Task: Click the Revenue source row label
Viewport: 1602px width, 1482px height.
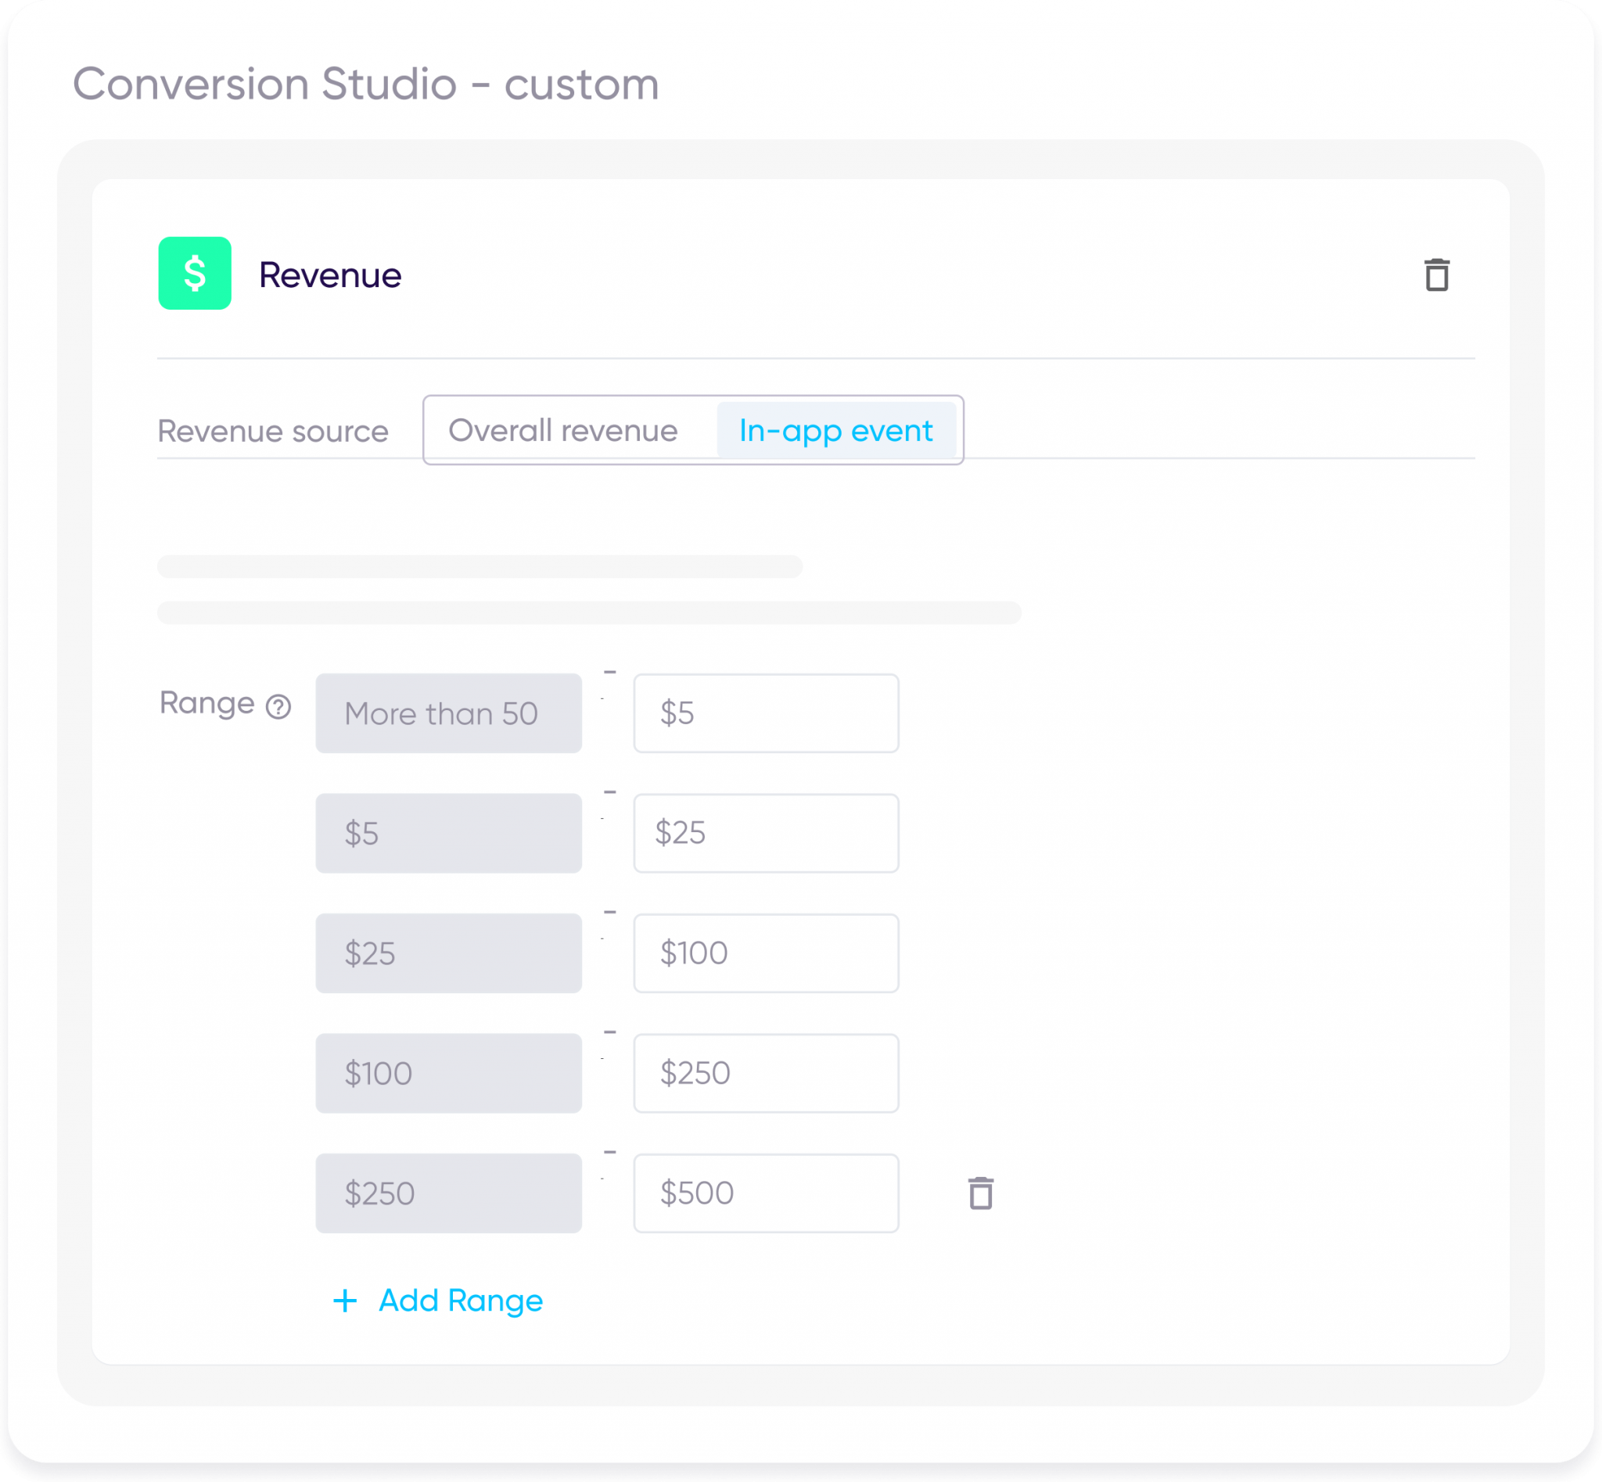Action: tap(273, 431)
